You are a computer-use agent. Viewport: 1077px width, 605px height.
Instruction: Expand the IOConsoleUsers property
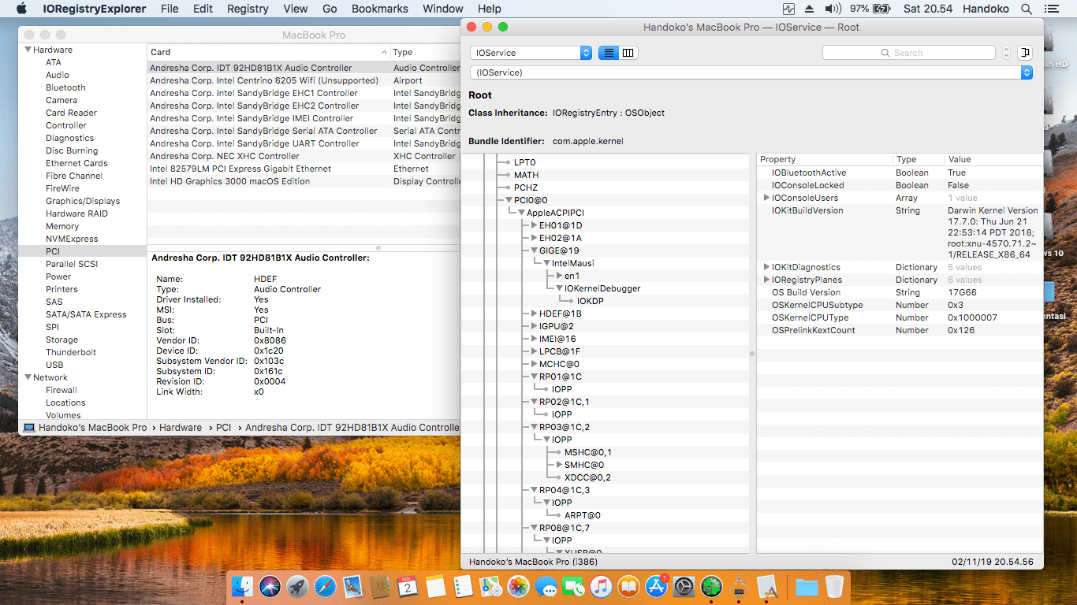pos(766,198)
